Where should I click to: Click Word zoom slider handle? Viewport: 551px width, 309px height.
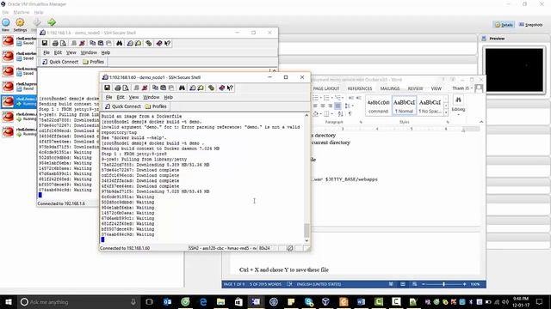tap(444, 284)
